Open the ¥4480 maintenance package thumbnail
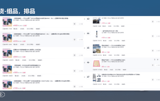Viewport: 160px width, 101px height. [7, 22]
